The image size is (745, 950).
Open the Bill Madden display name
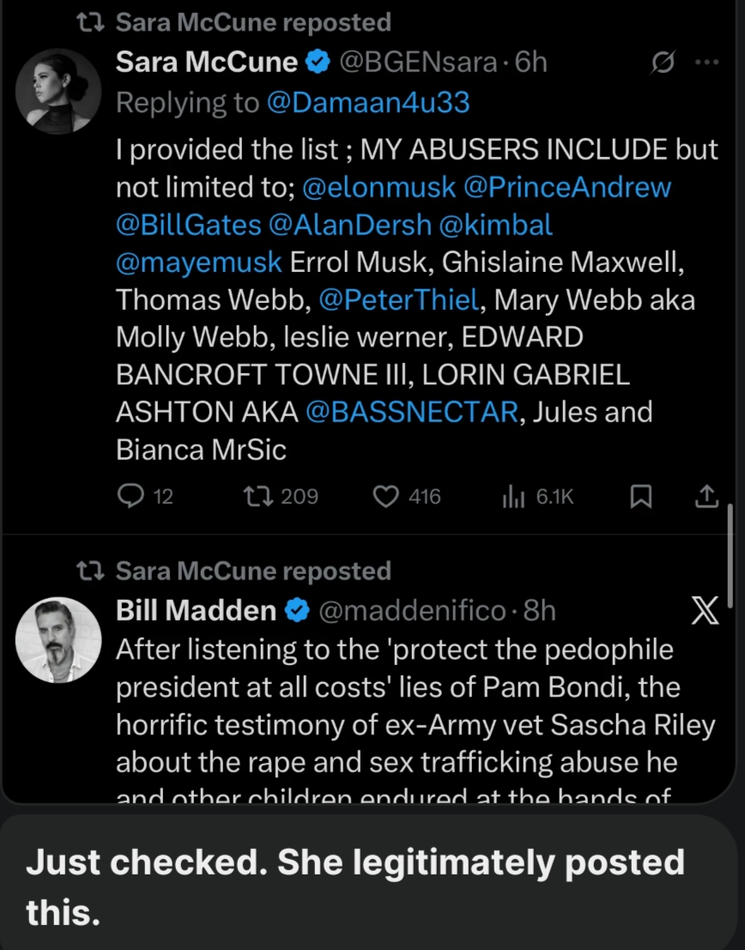coord(196,611)
